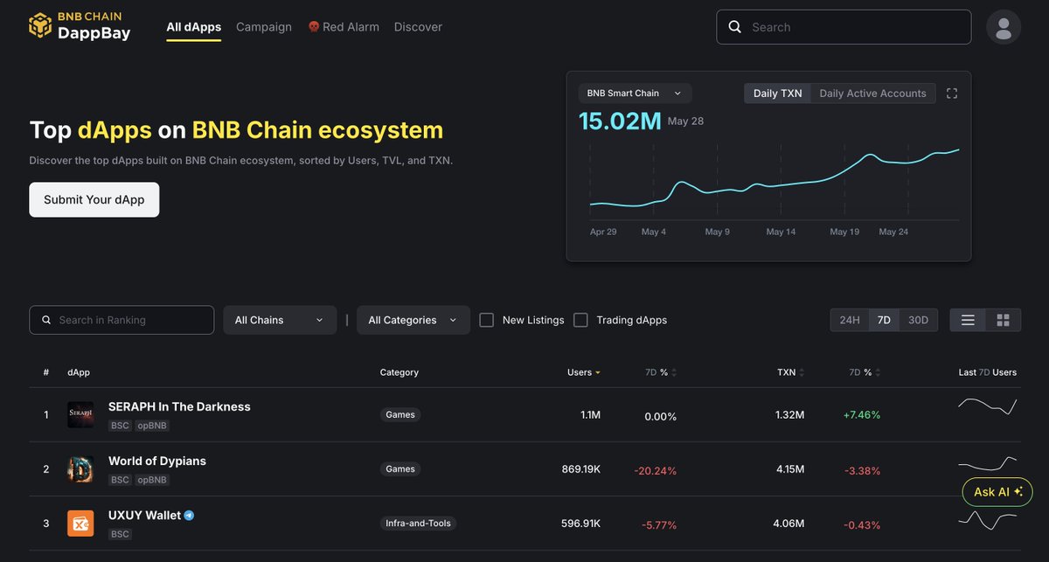The image size is (1049, 562).
Task: Click Infra-and-Tools category tag
Action: click(x=418, y=524)
